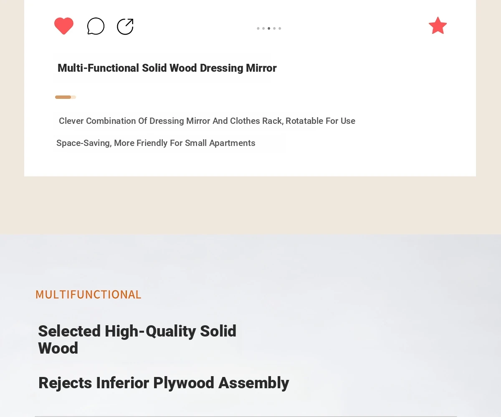Select the first carousel pagination dot
Image resolution: width=501 pixels, height=417 pixels.
coord(258,28)
